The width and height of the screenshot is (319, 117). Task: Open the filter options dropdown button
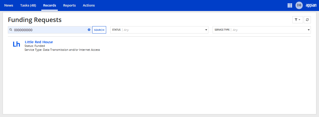pos(298,20)
